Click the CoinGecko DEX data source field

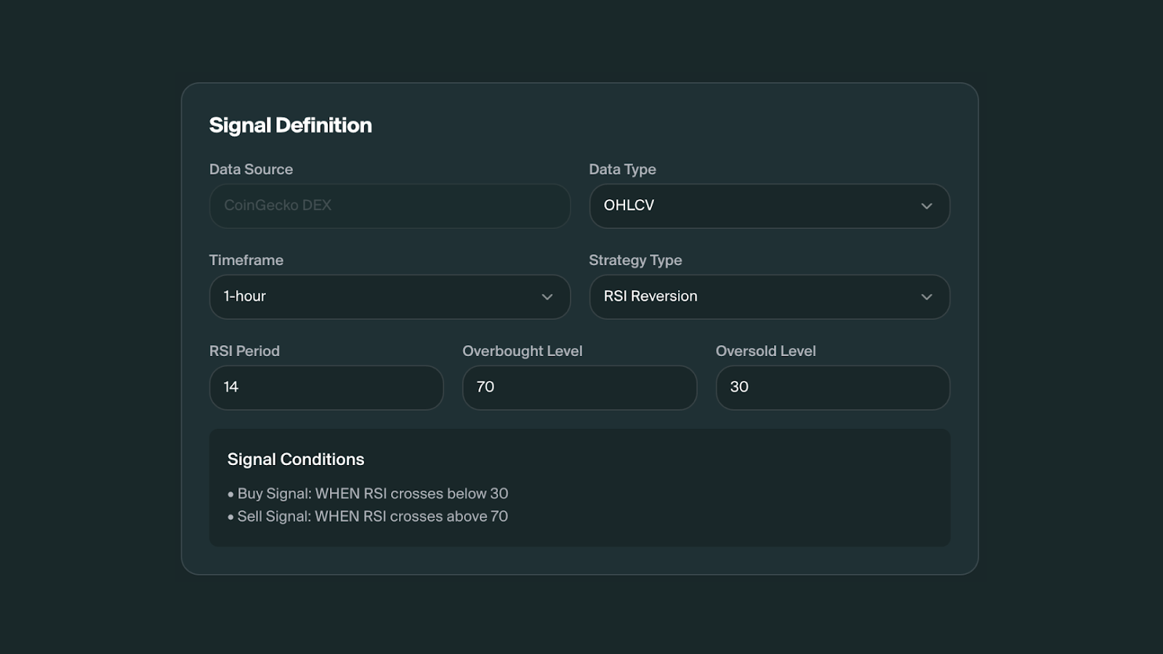(x=390, y=206)
